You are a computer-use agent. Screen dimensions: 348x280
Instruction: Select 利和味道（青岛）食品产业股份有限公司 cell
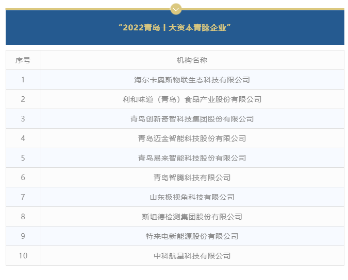(192, 99)
